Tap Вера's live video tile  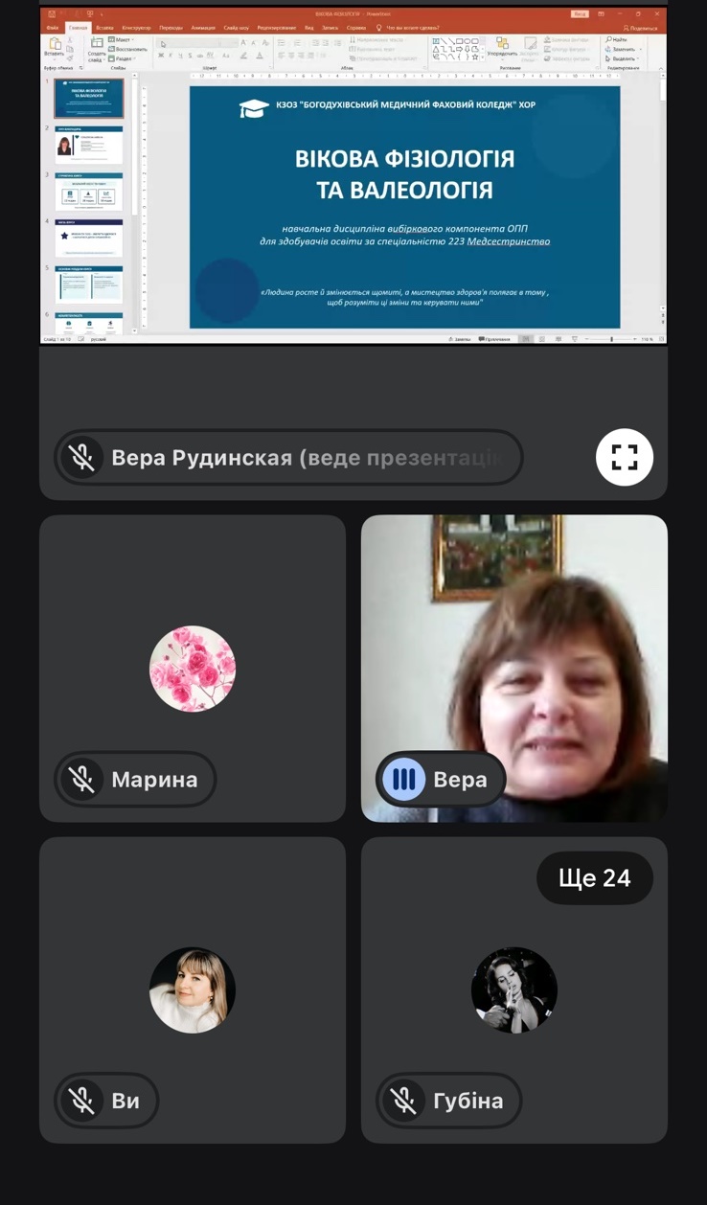coord(514,668)
